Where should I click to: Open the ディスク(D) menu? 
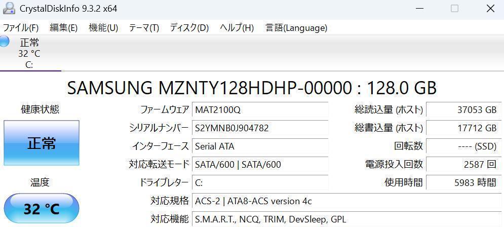coord(189,28)
